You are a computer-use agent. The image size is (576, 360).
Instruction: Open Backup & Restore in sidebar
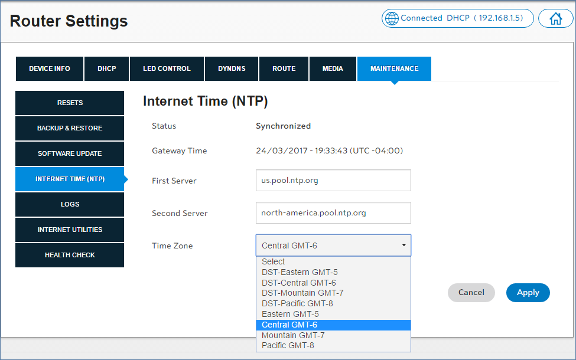pyautogui.click(x=70, y=128)
